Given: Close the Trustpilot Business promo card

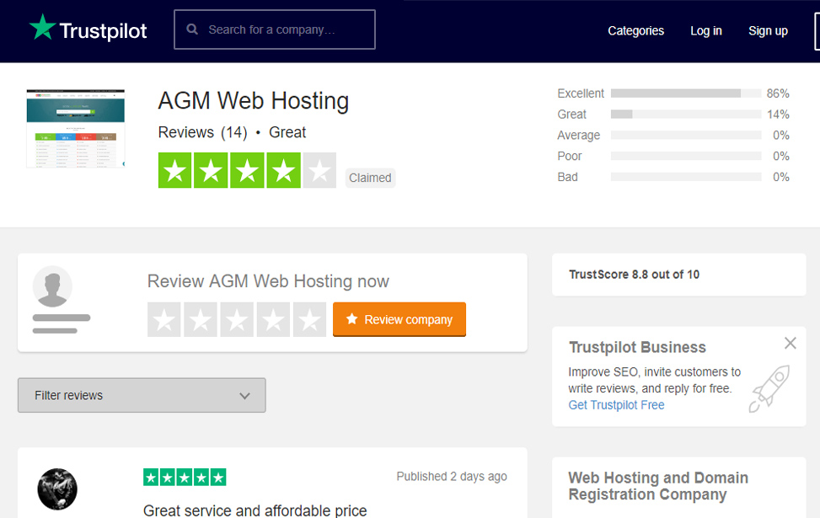Looking at the screenshot, I should [790, 343].
